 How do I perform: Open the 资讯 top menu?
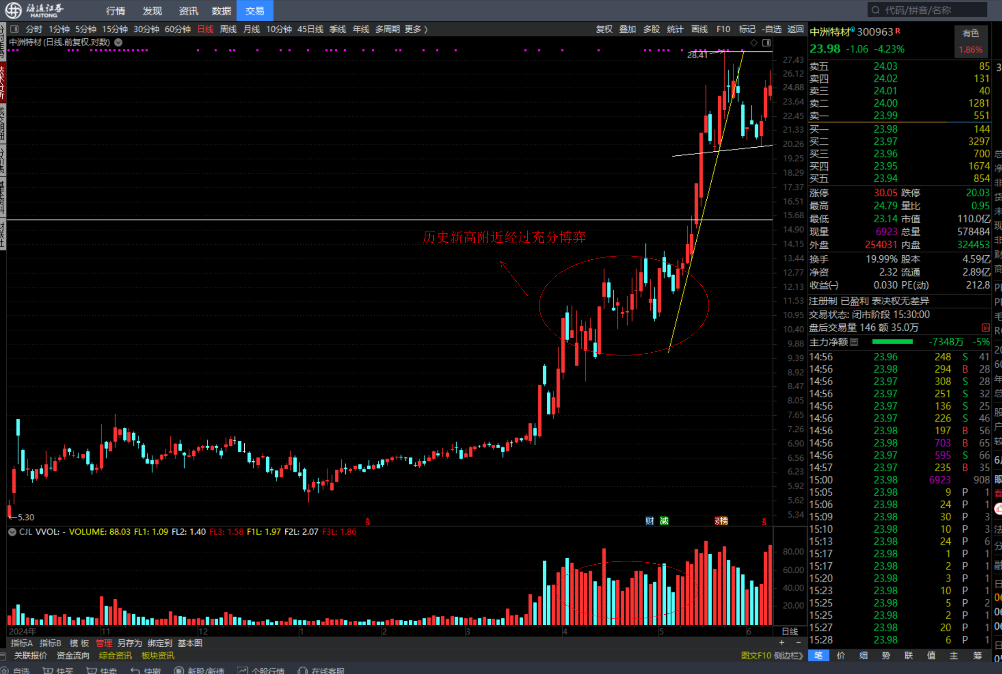[x=189, y=10]
